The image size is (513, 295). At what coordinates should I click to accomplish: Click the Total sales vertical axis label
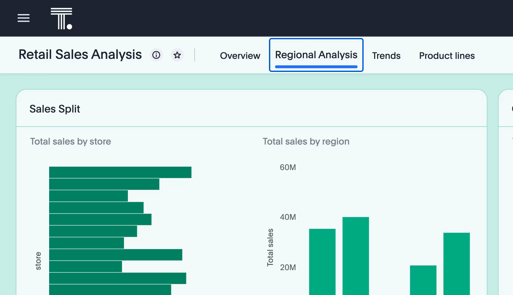click(x=270, y=247)
